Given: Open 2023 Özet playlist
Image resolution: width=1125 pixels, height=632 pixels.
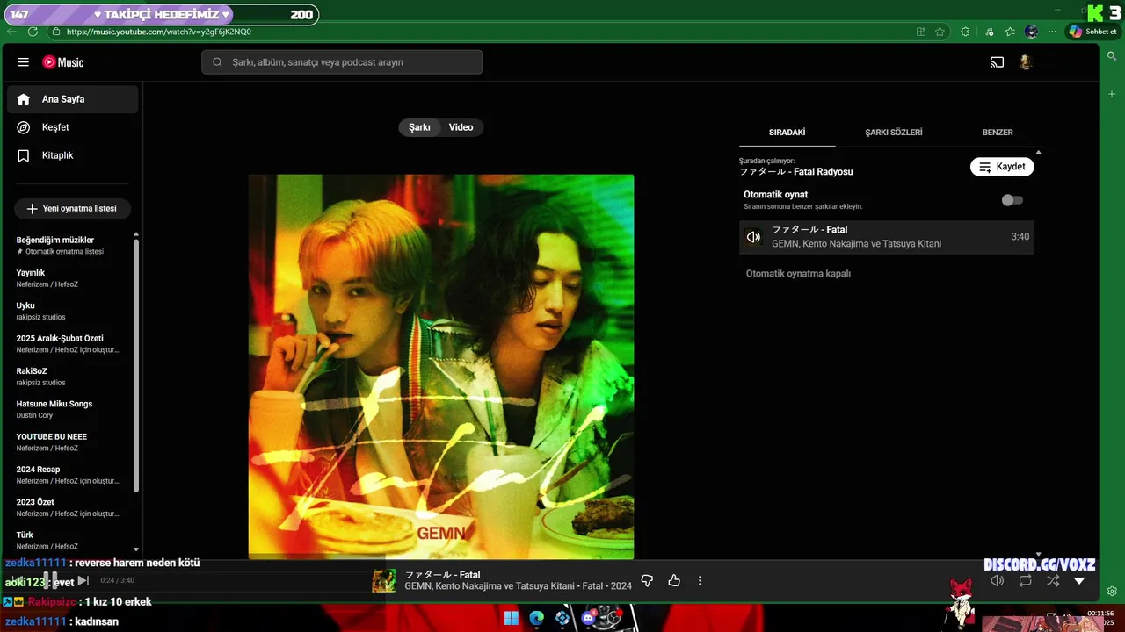Looking at the screenshot, I should point(69,507).
